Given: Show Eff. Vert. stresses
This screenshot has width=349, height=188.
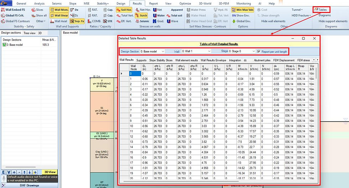Looking at the screenshot, I should pos(124,21).
